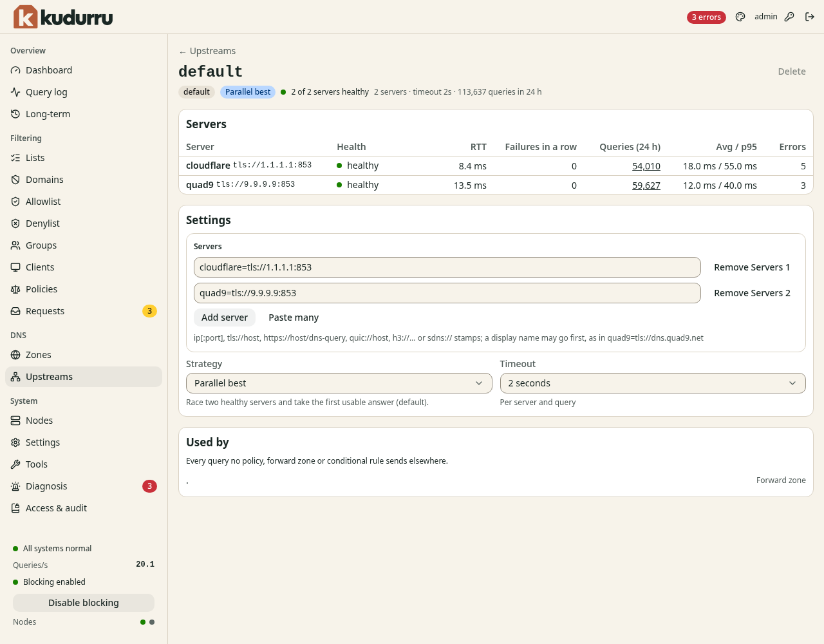Click the Groups people icon
The height and width of the screenshot is (644, 824).
(x=15, y=245)
